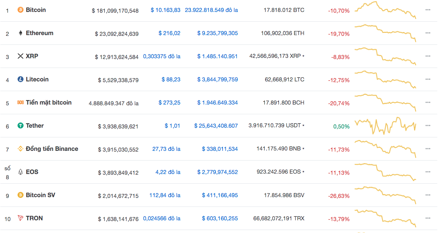Open the three-dot menu for TRON row
438x233 pixels.
click(x=428, y=218)
